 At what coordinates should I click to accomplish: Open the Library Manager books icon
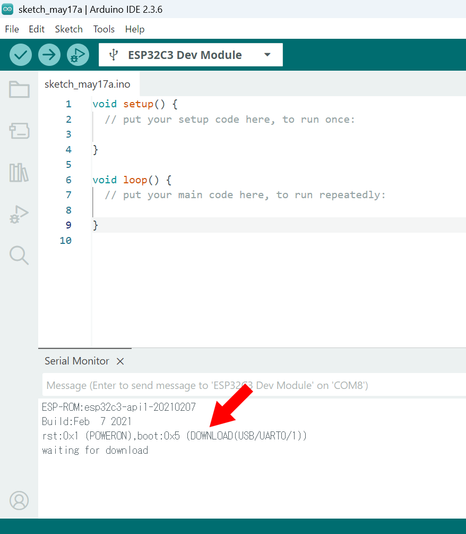(19, 172)
